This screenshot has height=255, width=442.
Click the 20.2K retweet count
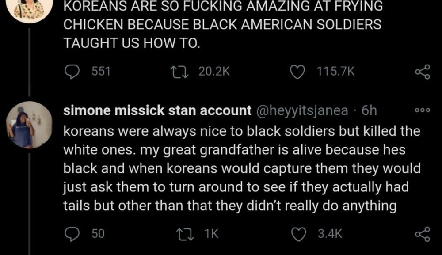[x=214, y=72]
